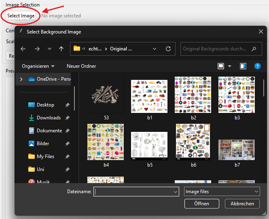Click the Öffnen button
Image resolution: width=269 pixels, height=219 pixels.
pos(202,204)
